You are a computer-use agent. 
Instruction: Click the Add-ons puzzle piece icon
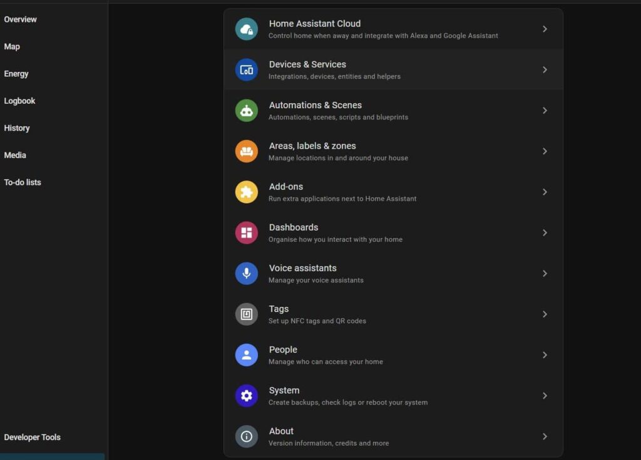click(247, 192)
